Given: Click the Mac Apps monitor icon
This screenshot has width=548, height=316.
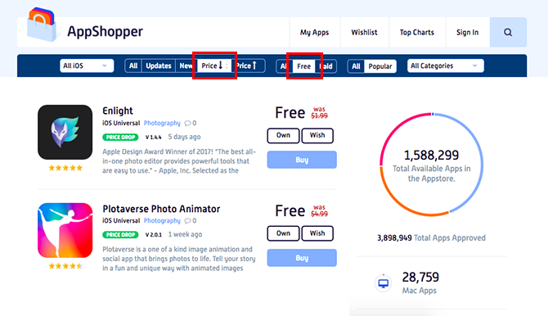Looking at the screenshot, I should (383, 282).
